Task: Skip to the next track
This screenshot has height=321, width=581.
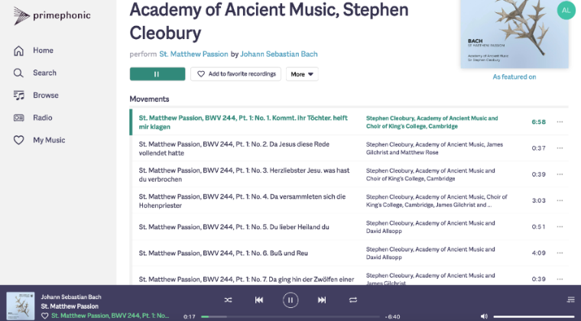Action: (322, 300)
